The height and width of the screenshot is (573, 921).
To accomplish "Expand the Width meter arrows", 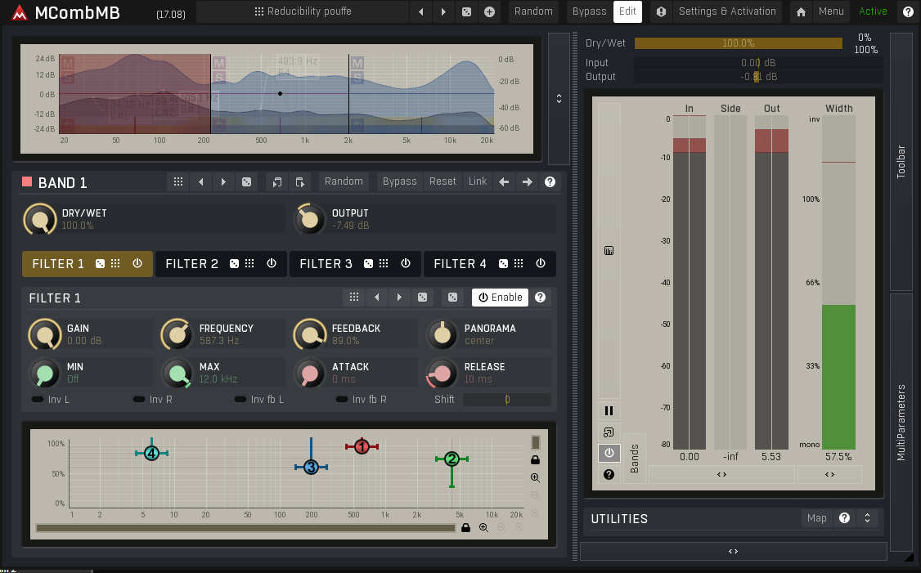I will pos(830,474).
